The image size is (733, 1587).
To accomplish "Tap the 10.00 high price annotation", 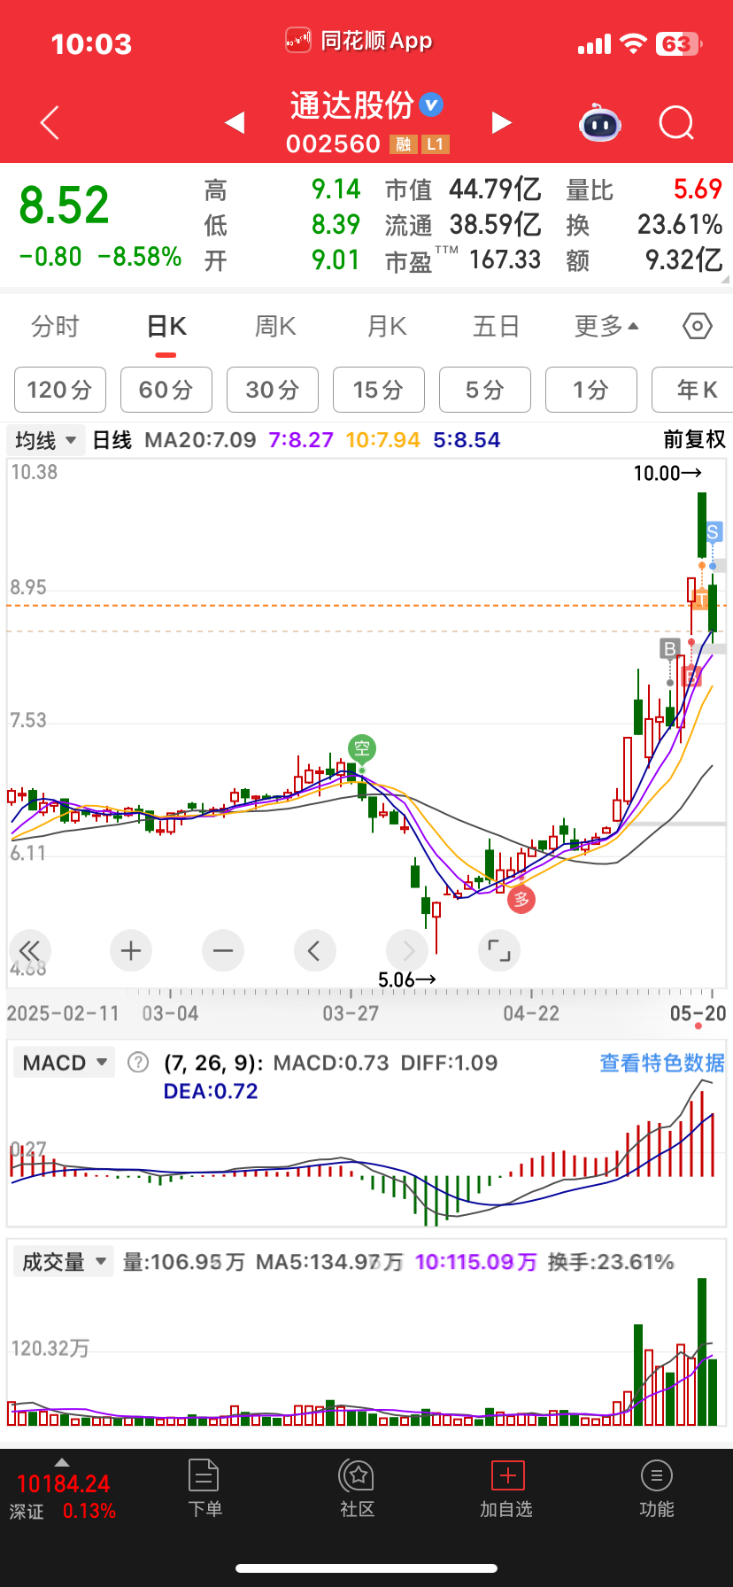I will (x=667, y=473).
